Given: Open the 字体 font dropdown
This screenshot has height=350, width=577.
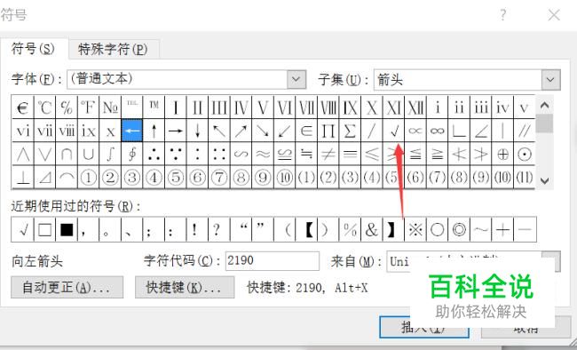Looking at the screenshot, I should [x=296, y=79].
